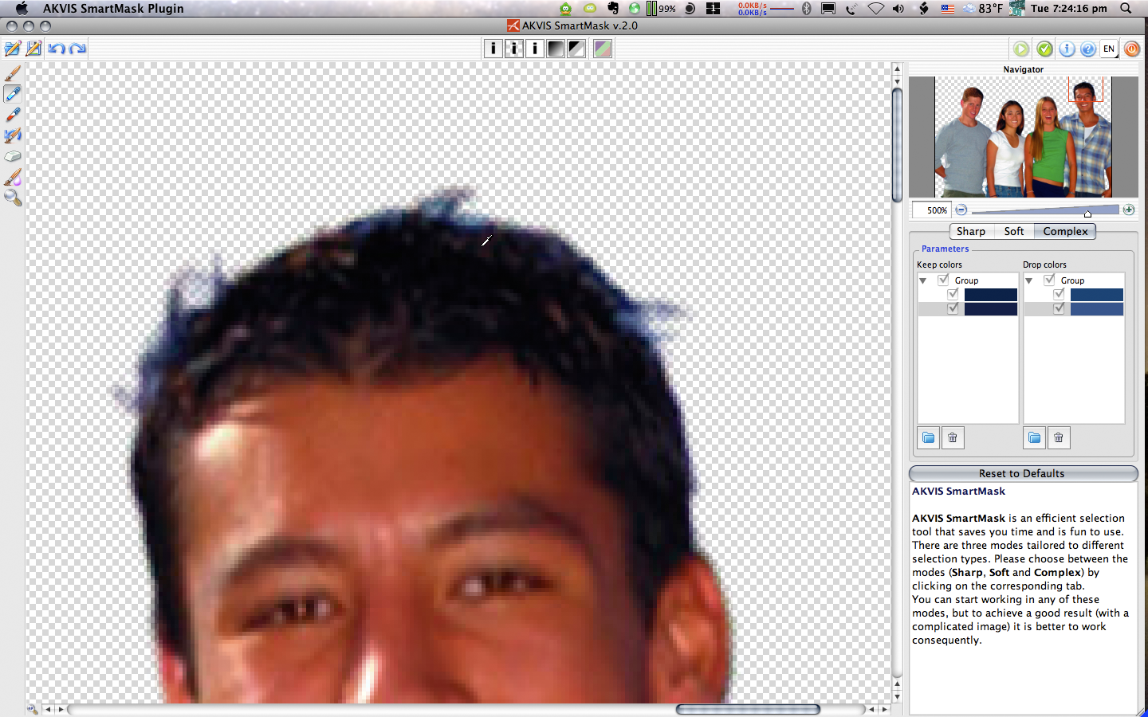This screenshot has height=717, width=1148.
Task: Switch to the Soft mode tab
Action: 1014,231
